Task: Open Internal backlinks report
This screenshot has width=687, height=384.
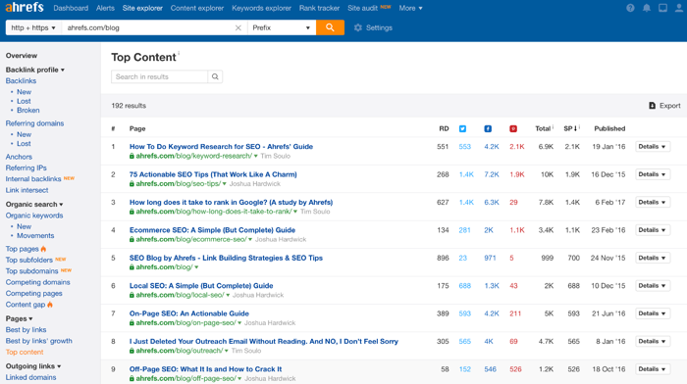Action: point(33,179)
